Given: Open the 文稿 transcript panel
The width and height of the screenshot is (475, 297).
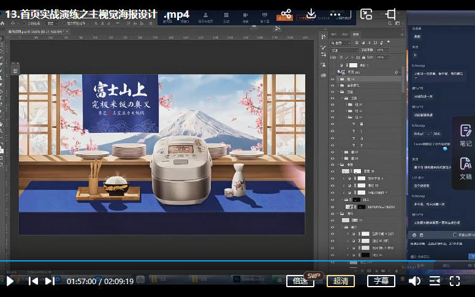Looking at the screenshot, I should [465, 168].
